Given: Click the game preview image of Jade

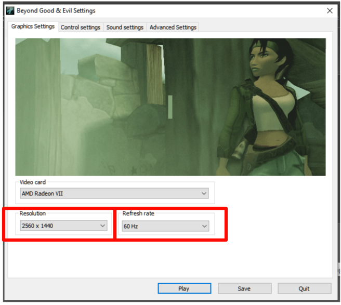Looking at the screenshot, I should 170,107.
